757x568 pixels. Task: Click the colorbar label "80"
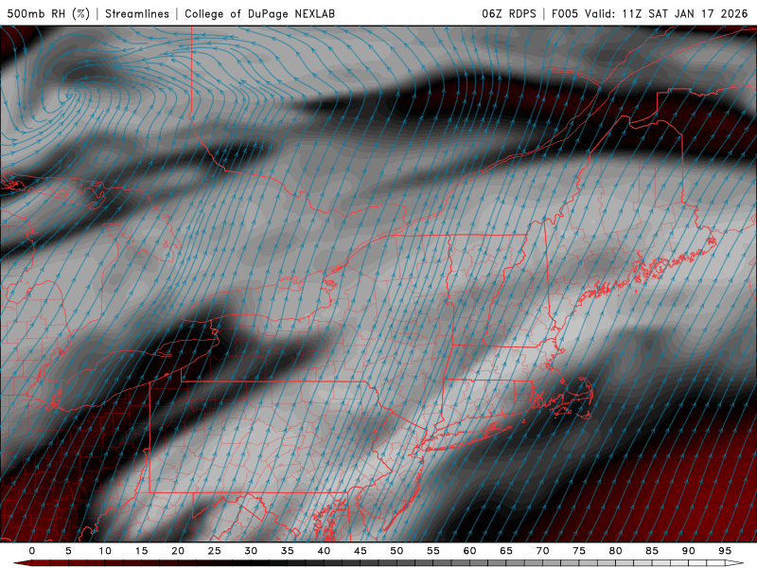point(615,551)
